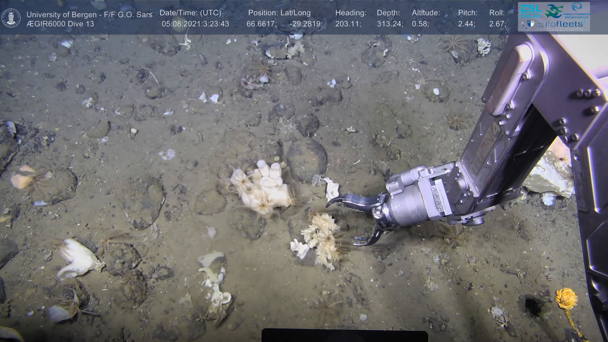Click the yellow rope knot marker
Image resolution: width=608 pixels, height=342 pixels.
pyautogui.click(x=566, y=298)
